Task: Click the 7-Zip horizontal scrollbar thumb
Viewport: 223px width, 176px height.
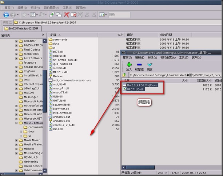Action: click(140, 168)
